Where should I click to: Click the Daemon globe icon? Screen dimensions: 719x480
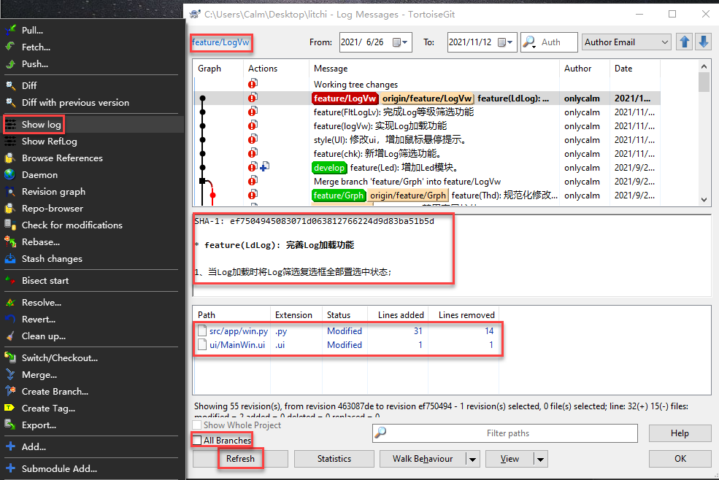tap(10, 174)
